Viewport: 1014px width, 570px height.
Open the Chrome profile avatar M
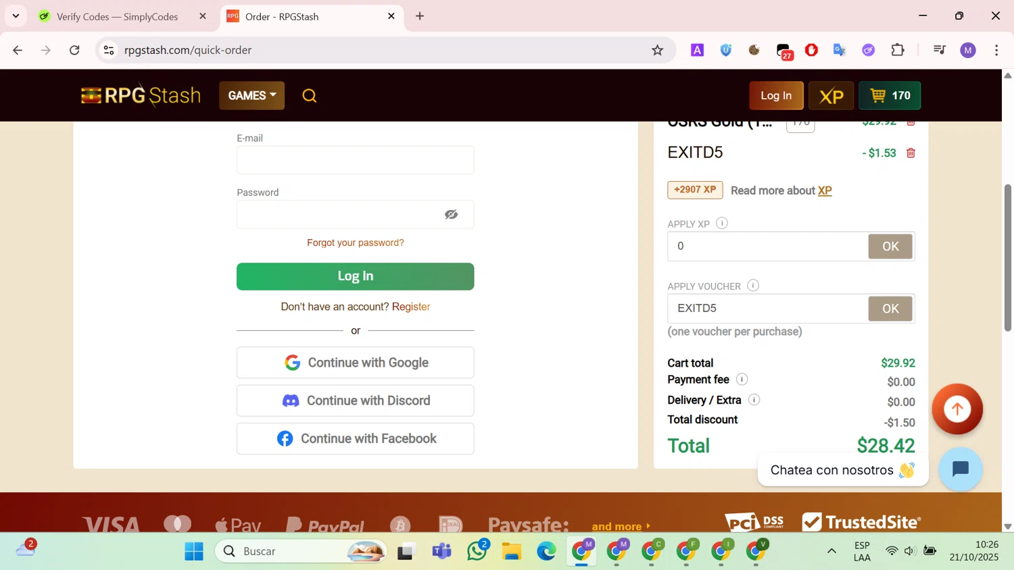tap(968, 50)
